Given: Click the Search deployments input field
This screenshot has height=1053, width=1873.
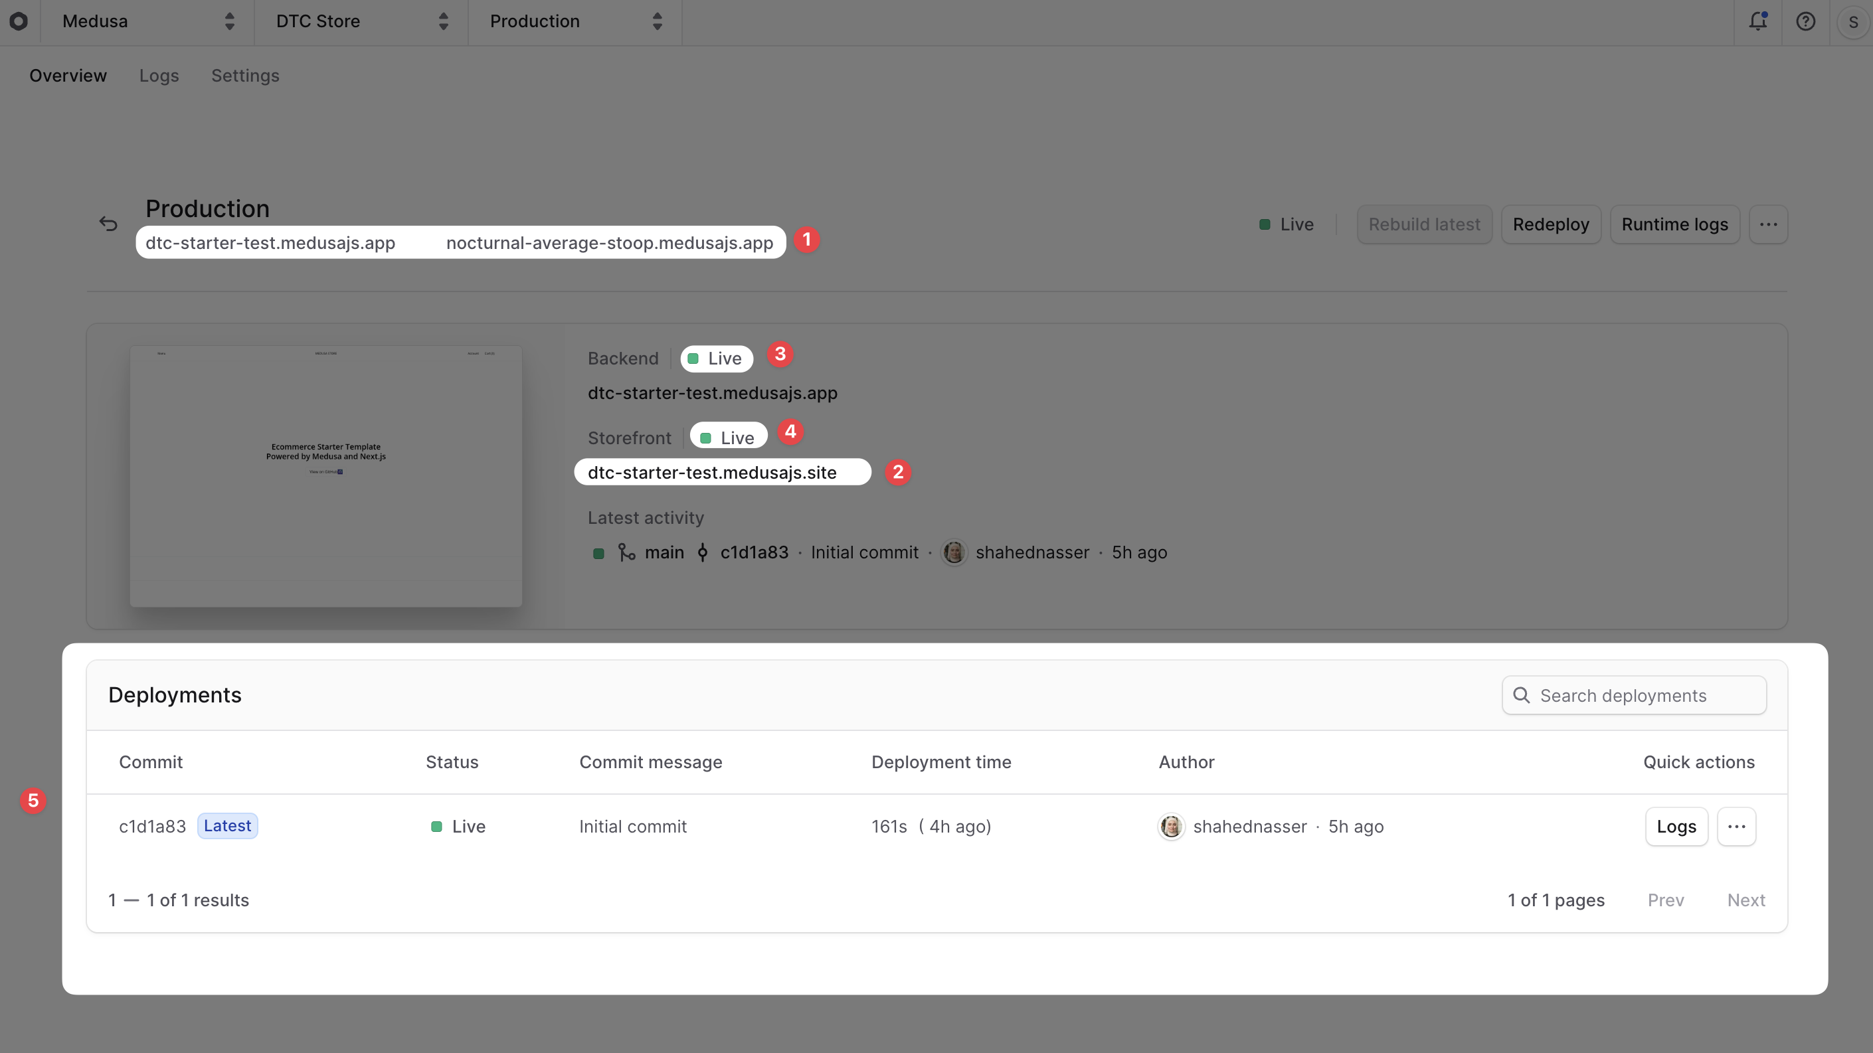Looking at the screenshot, I should point(1634,694).
